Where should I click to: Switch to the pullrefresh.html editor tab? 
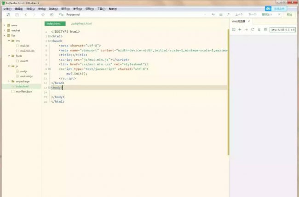click(x=81, y=23)
